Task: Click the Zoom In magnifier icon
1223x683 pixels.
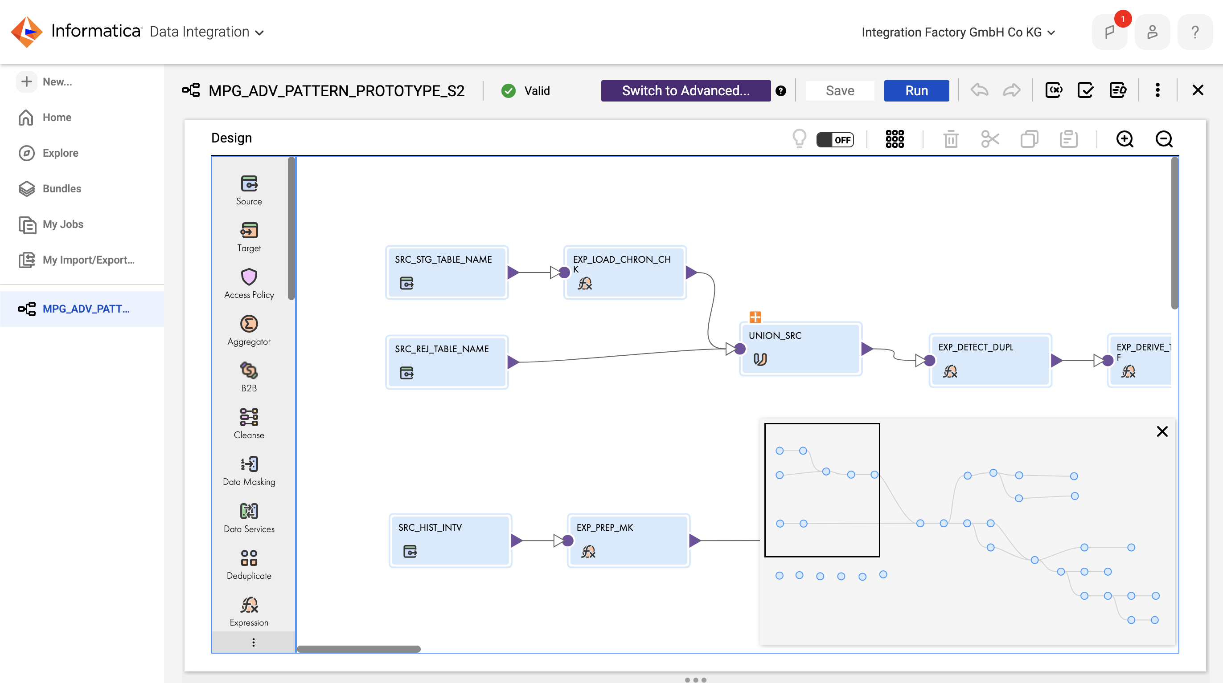Action: tap(1124, 139)
